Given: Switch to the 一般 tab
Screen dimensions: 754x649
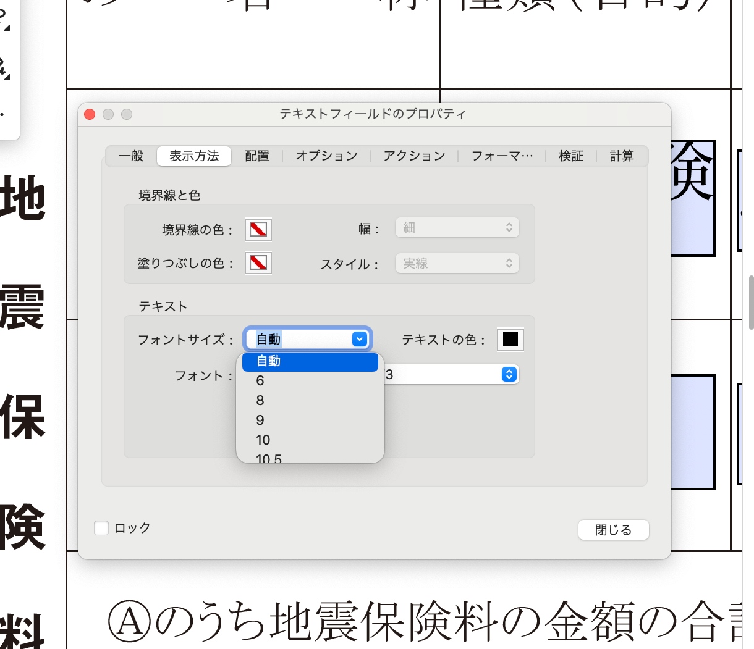Looking at the screenshot, I should click(x=131, y=156).
